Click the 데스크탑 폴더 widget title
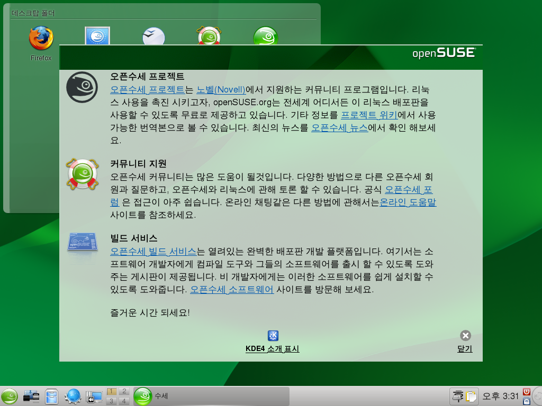 33,13
